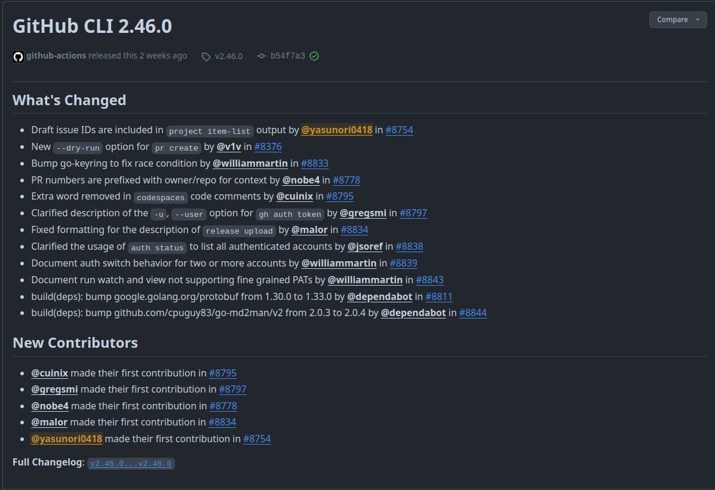The width and height of the screenshot is (715, 490).
Task: Open #8778 link under New Contributors
Action: pos(223,406)
